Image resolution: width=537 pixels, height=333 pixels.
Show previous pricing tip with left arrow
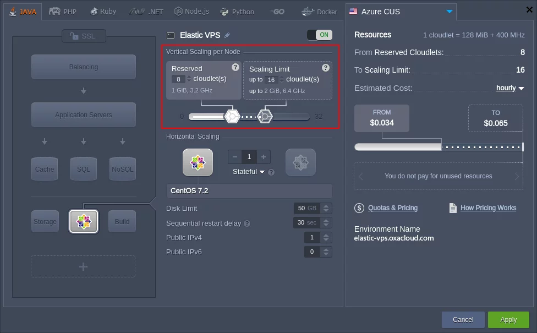coord(360,177)
